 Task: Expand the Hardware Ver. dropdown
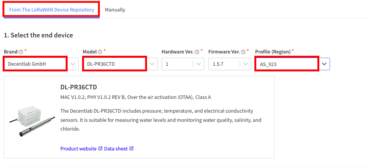[x=199, y=64]
